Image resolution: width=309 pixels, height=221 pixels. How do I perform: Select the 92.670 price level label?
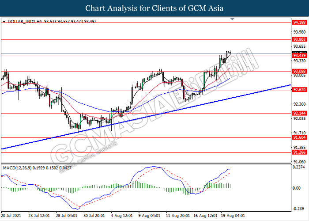(299, 90)
